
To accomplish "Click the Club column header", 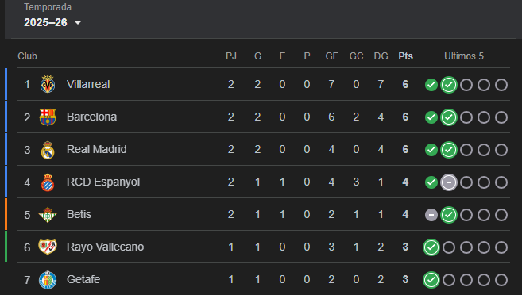I will [x=27, y=56].
